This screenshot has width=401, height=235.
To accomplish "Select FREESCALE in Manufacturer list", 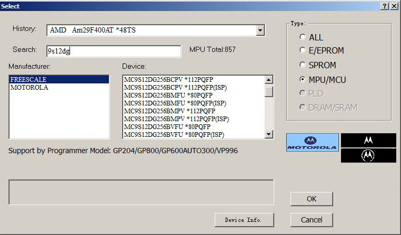I will 59,79.
